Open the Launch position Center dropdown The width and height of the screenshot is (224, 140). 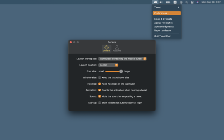tap(108, 65)
